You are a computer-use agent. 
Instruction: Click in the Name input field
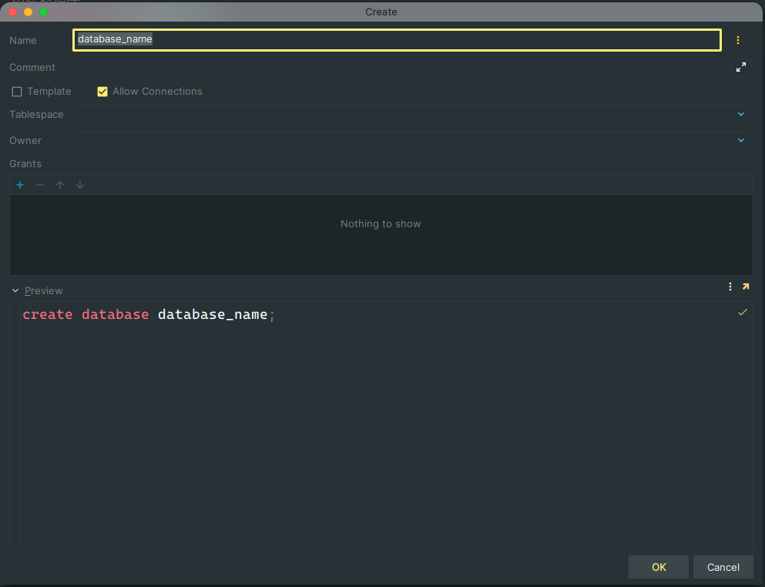(397, 40)
